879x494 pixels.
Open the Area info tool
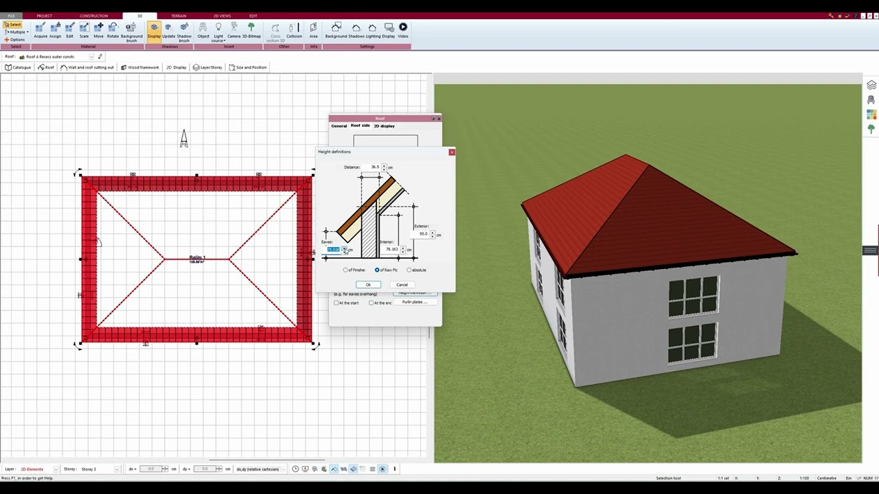point(313,30)
